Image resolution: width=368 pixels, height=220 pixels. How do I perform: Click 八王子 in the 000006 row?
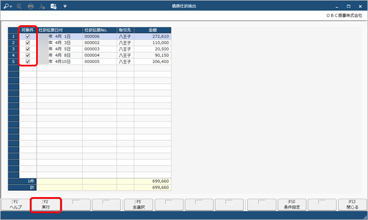pos(125,36)
